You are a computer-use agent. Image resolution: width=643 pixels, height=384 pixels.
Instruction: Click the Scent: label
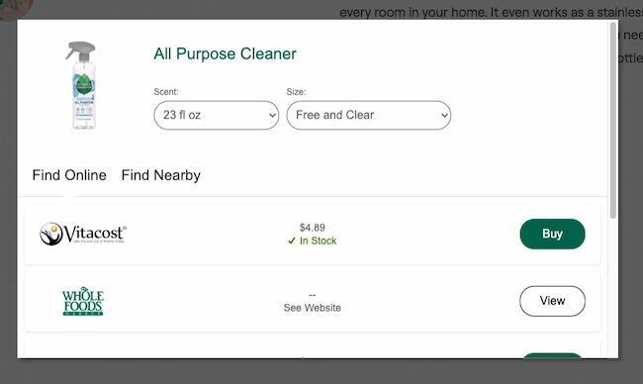pos(166,92)
